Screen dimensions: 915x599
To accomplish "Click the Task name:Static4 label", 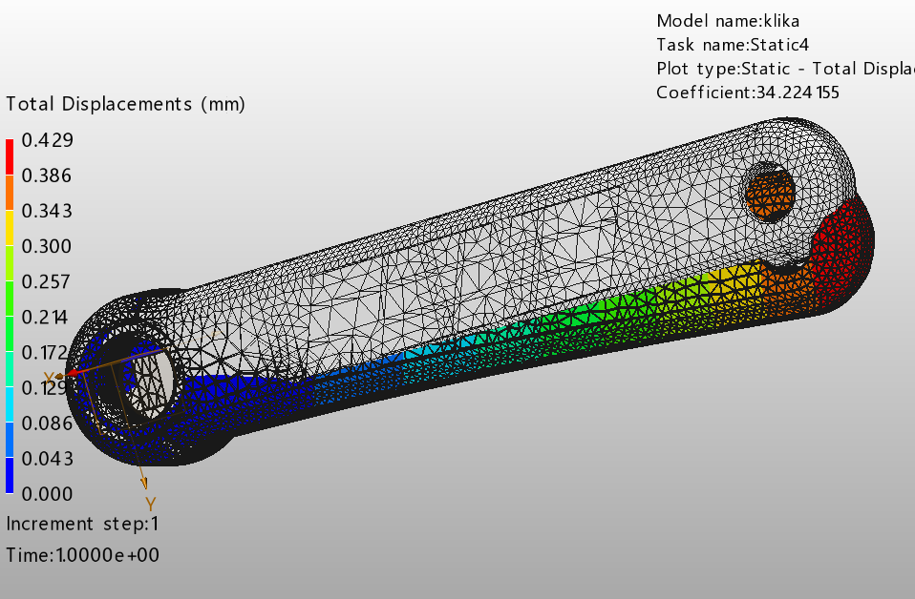I will tap(733, 44).
